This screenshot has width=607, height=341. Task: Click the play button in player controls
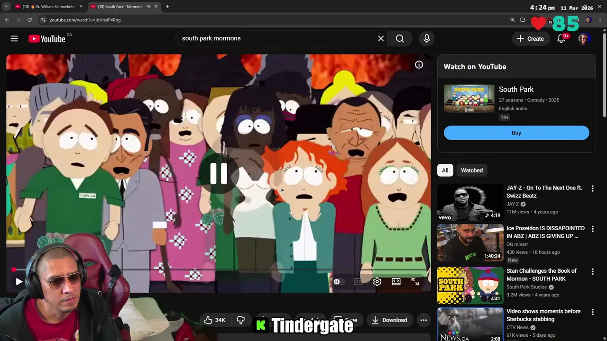click(19, 282)
